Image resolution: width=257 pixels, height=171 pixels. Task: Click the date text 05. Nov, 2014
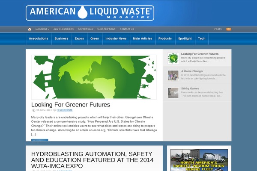click(44, 110)
